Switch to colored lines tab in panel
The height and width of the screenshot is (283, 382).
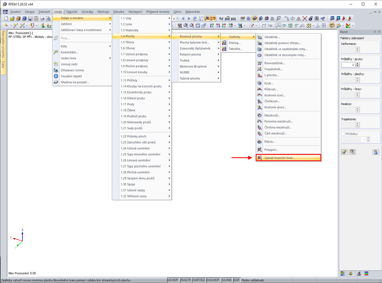click(366, 273)
